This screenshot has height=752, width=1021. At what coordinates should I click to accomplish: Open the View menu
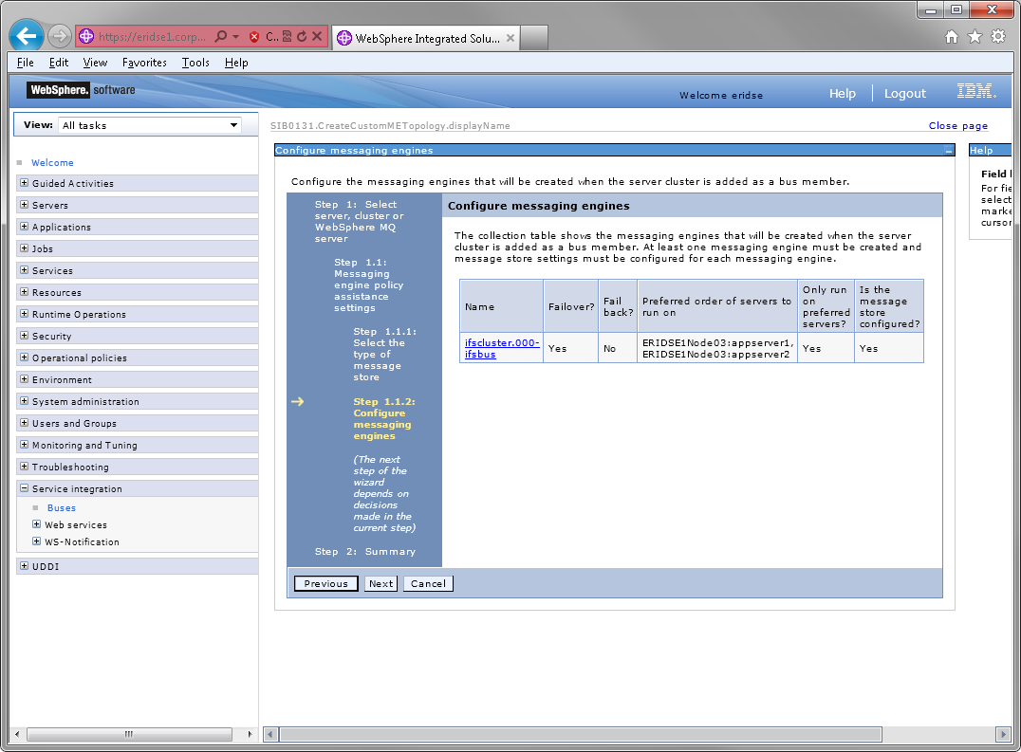95,63
